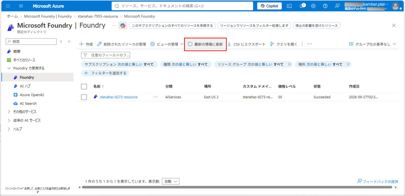
Task: Click フィルターを追加する
Action: click(105, 73)
